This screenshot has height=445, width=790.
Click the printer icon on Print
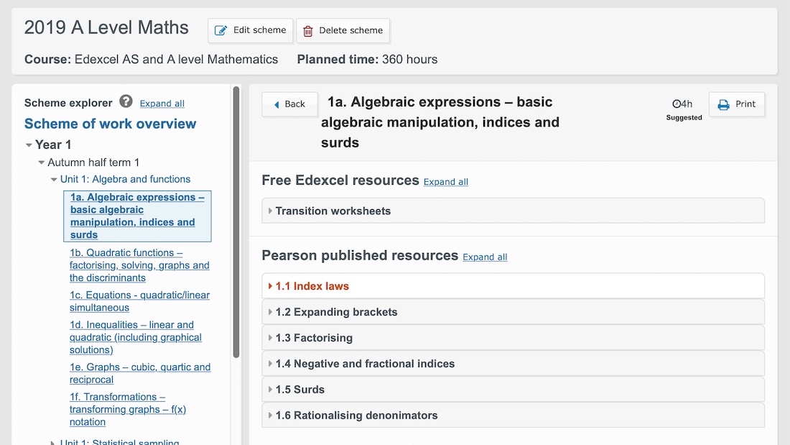tap(723, 104)
